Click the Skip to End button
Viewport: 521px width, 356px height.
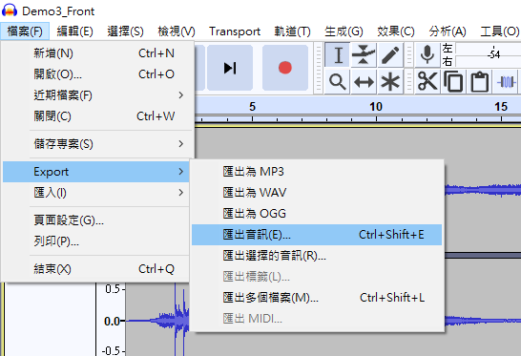pyautogui.click(x=230, y=68)
